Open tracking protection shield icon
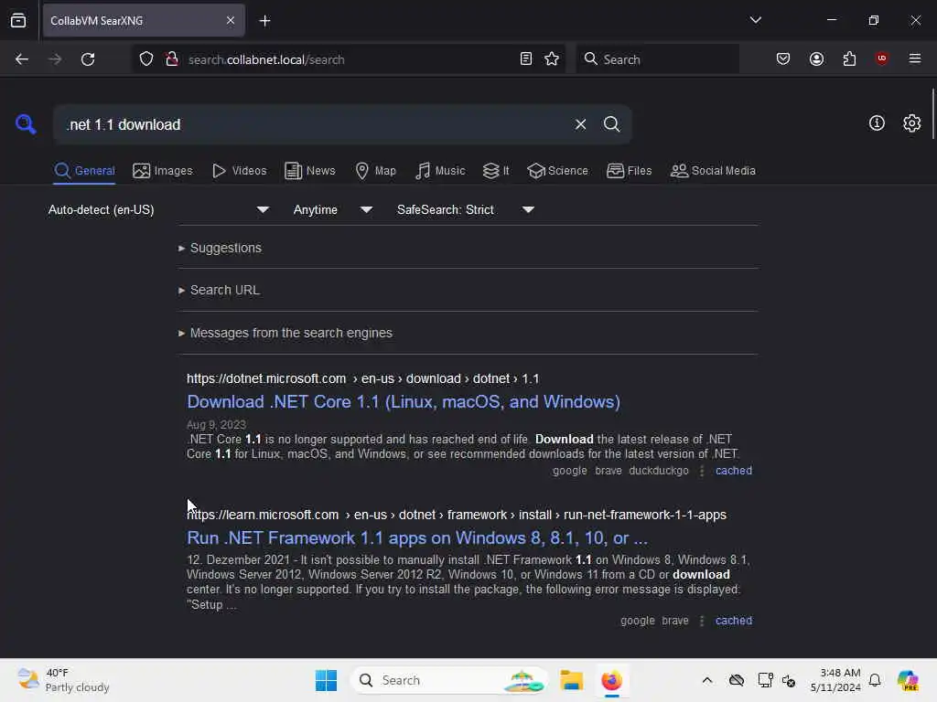 tap(146, 59)
